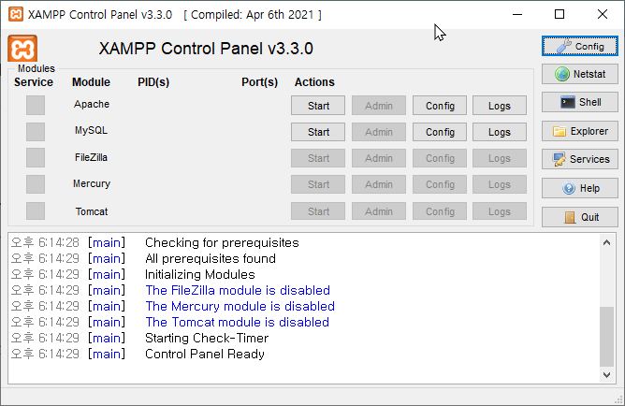Toggle the FileZilla service checkbox

(36, 158)
